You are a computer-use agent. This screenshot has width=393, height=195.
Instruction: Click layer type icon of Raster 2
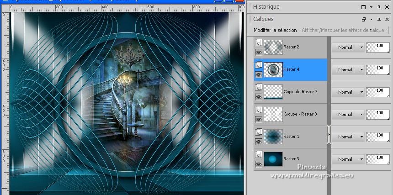tap(259, 42)
